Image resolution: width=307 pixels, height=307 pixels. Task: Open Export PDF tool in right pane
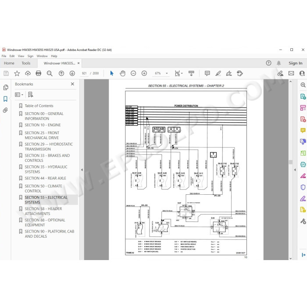[x=303, y=96]
